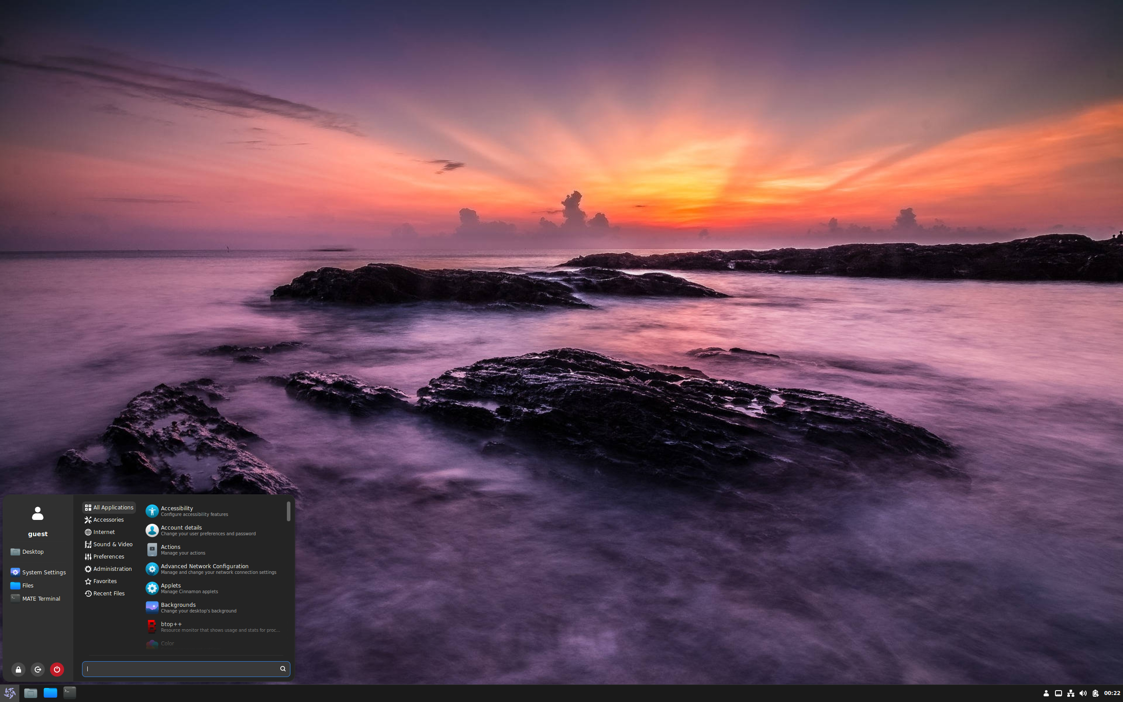
Task: Click the guest user avatar icon
Action: pos(38,513)
